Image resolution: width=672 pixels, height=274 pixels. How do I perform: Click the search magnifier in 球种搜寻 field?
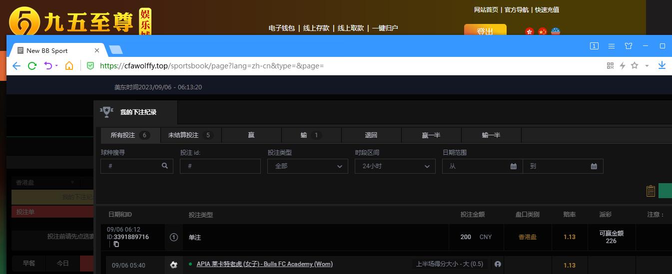[x=165, y=166]
